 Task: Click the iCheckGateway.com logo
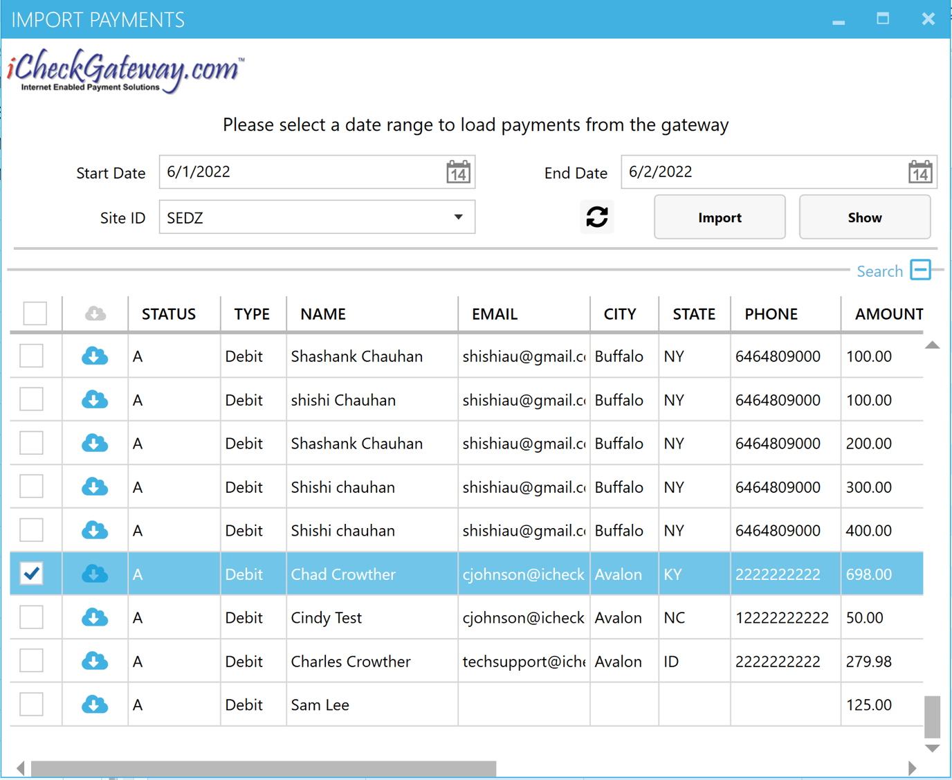[125, 69]
